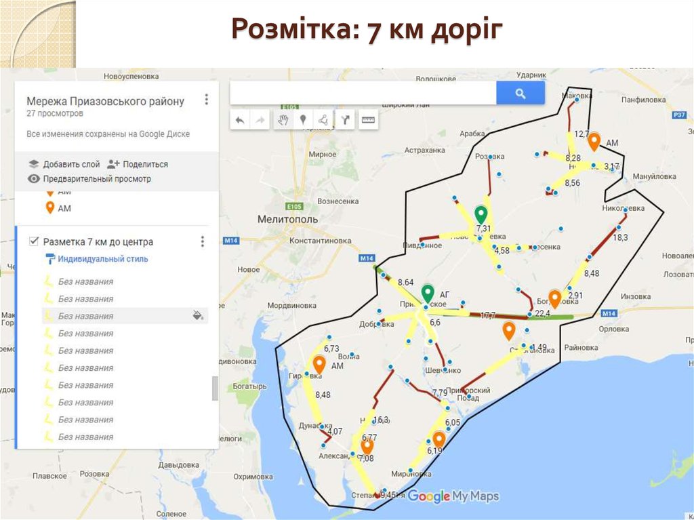
Task: Select the add directions tool
Action: pyautogui.click(x=345, y=120)
